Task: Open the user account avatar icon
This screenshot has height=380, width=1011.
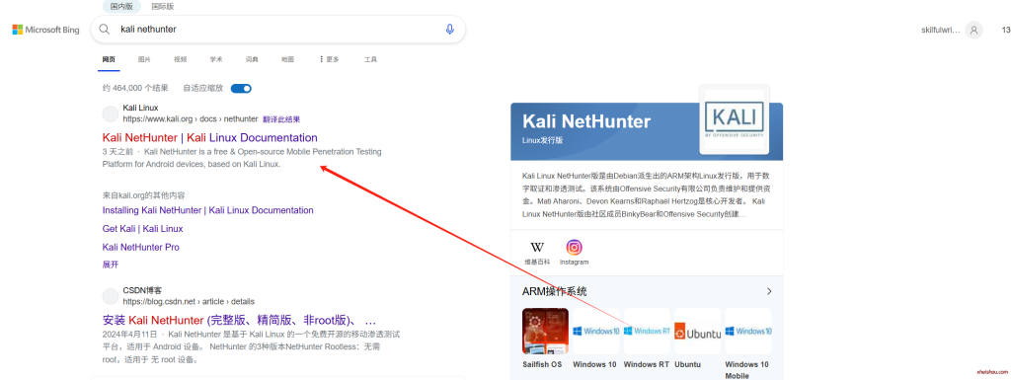Action: point(974,30)
